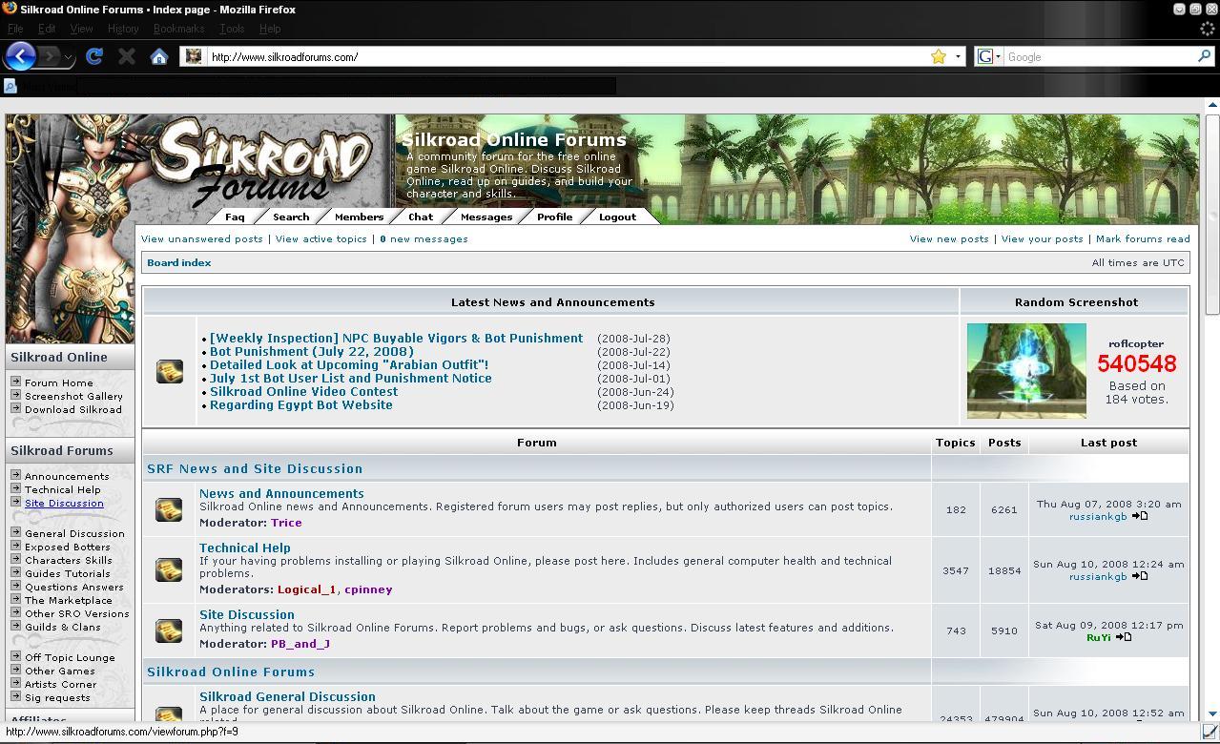Click inside the URL address field
This screenshot has height=744, width=1220.
pos(563,56)
